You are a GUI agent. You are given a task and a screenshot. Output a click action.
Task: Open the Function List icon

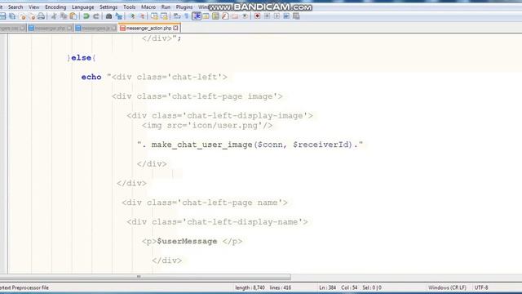tap(225, 16)
